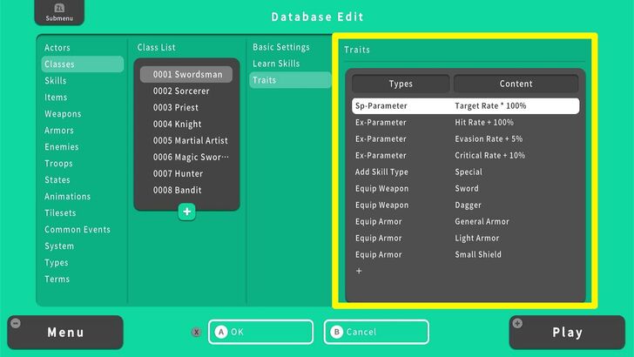Select the Equip Armor Small Shield row
This screenshot has height=357, width=634.
[465, 255]
